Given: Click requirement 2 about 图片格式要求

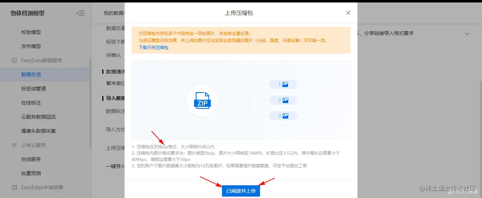Looking at the screenshot, I should [236, 156].
